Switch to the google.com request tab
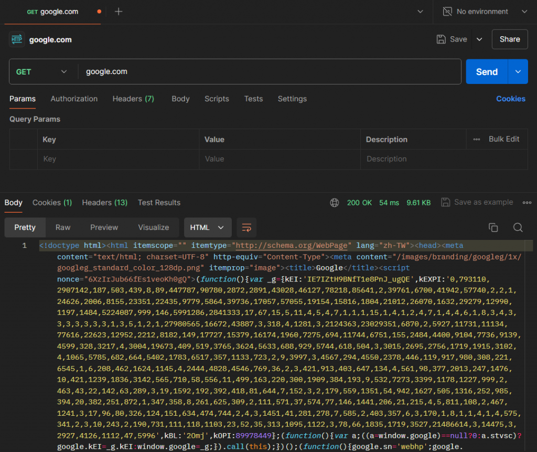 pyautogui.click(x=52, y=12)
